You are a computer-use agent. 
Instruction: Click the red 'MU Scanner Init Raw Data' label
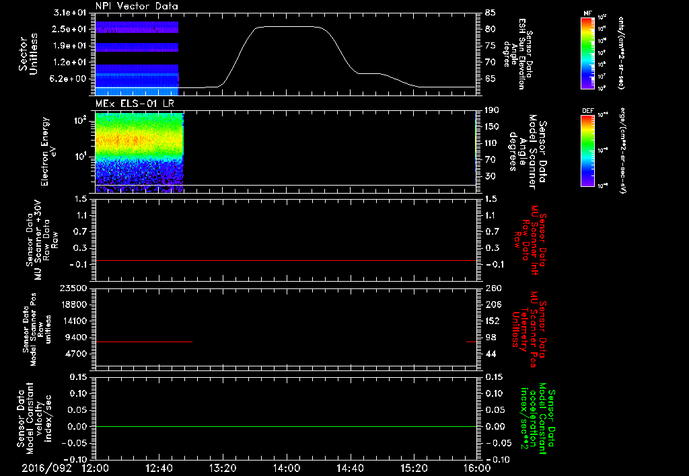(x=531, y=240)
